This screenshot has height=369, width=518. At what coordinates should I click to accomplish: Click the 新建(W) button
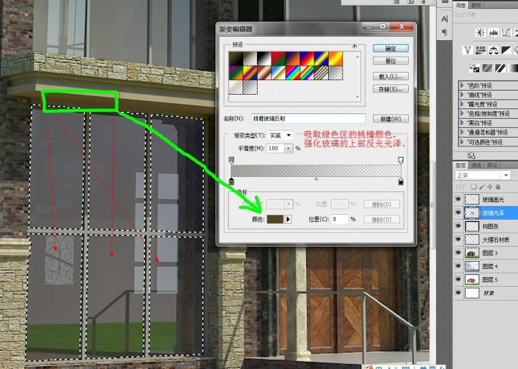[390, 119]
